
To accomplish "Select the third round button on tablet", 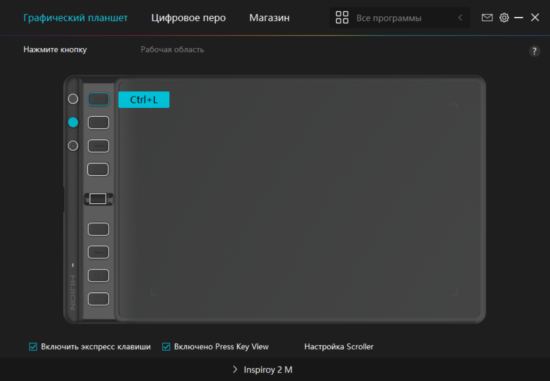I will tap(73, 146).
